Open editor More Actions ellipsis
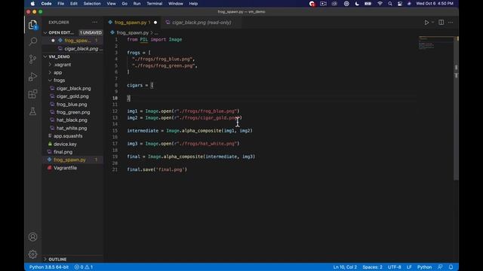The image size is (483, 271). click(x=451, y=23)
